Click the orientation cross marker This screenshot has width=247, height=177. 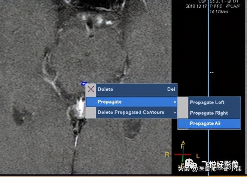tap(183, 154)
